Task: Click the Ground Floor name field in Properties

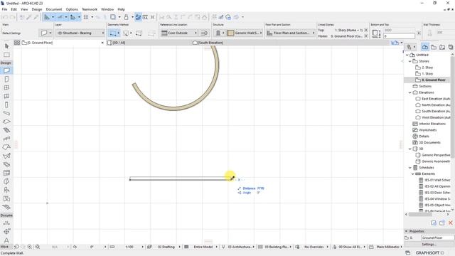Action: [x=437, y=238]
